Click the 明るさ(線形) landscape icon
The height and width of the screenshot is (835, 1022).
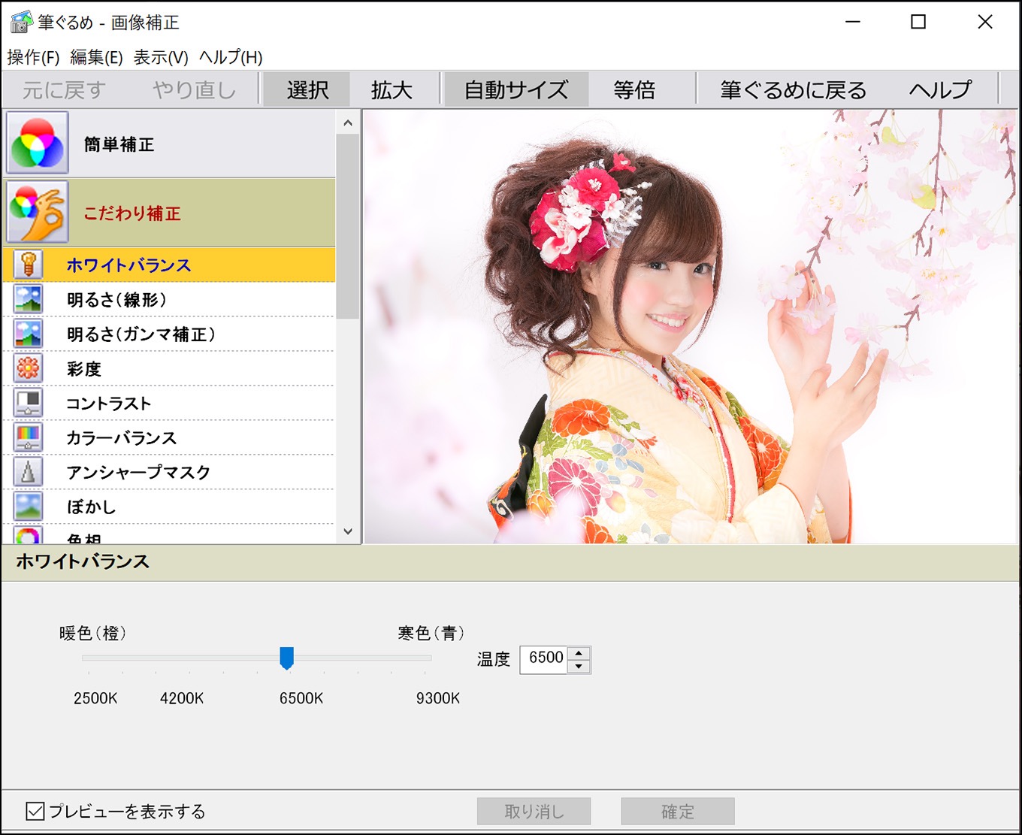pyautogui.click(x=29, y=299)
